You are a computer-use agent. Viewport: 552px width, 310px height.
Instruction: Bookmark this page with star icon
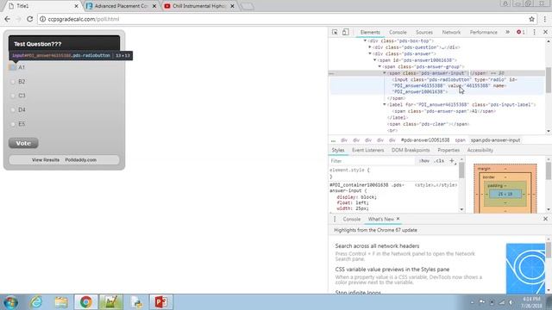pos(531,19)
